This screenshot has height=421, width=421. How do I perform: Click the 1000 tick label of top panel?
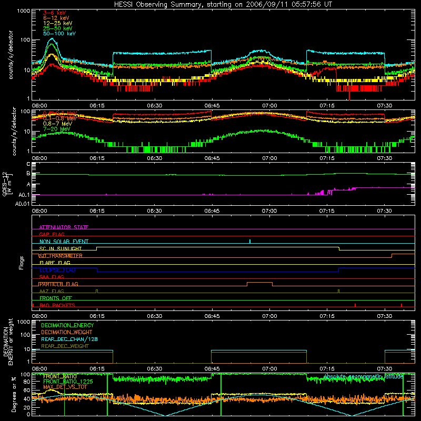pos(23,11)
